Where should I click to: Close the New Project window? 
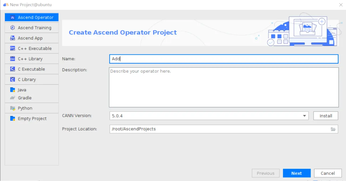[x=341, y=5]
